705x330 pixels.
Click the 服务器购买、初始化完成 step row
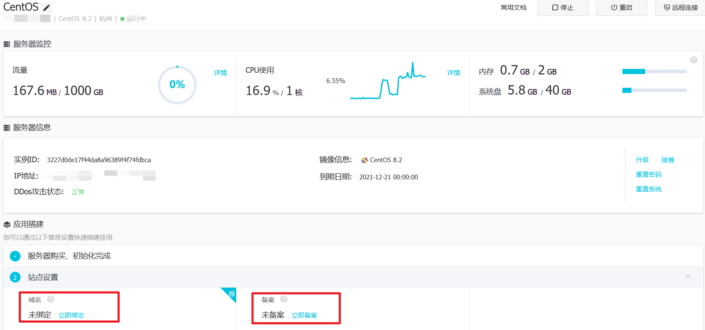coord(353,256)
